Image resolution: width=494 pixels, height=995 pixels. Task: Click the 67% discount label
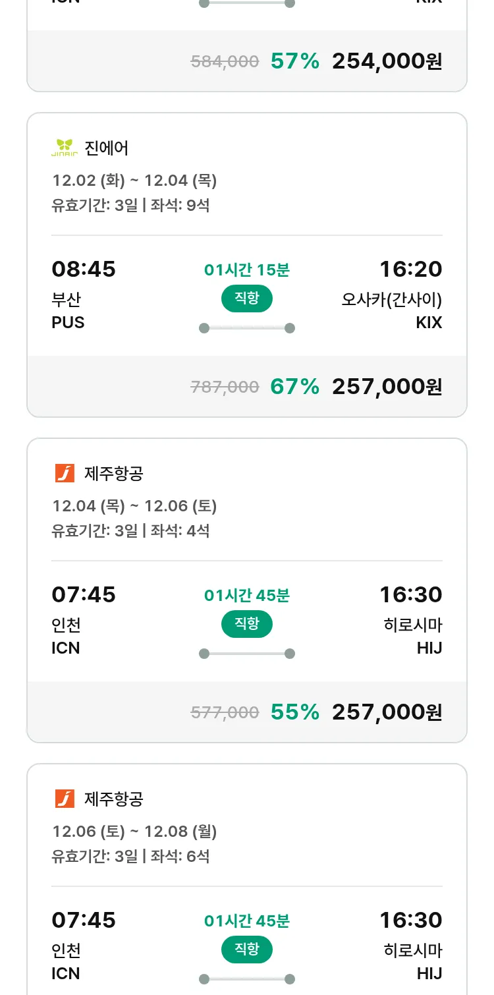294,387
